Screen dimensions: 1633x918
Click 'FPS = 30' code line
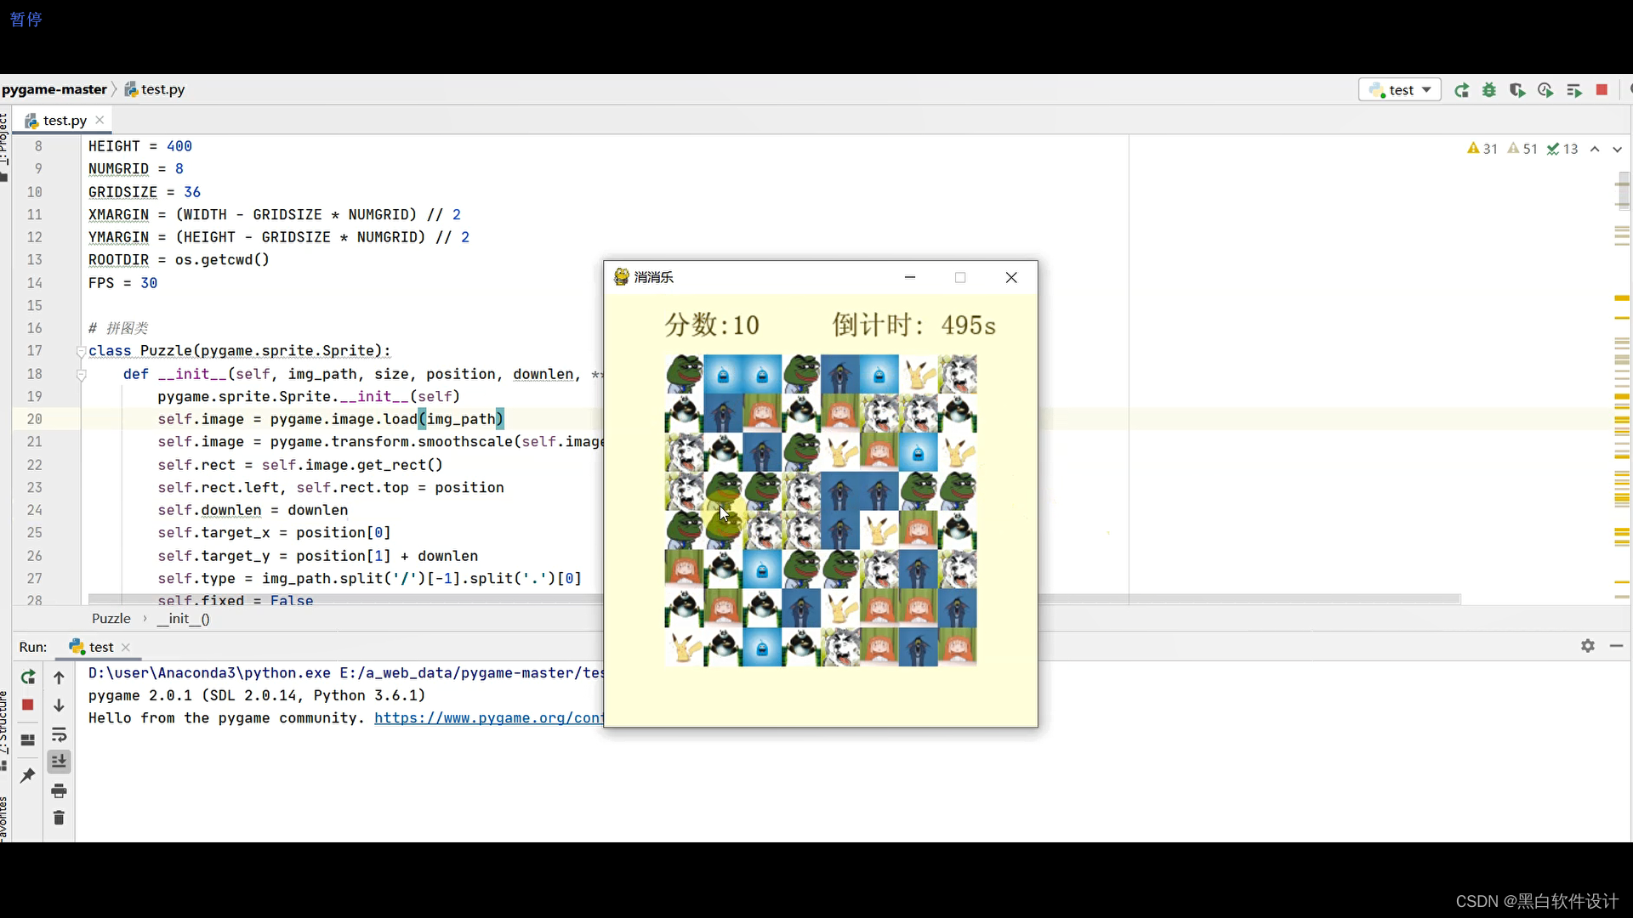[122, 283]
